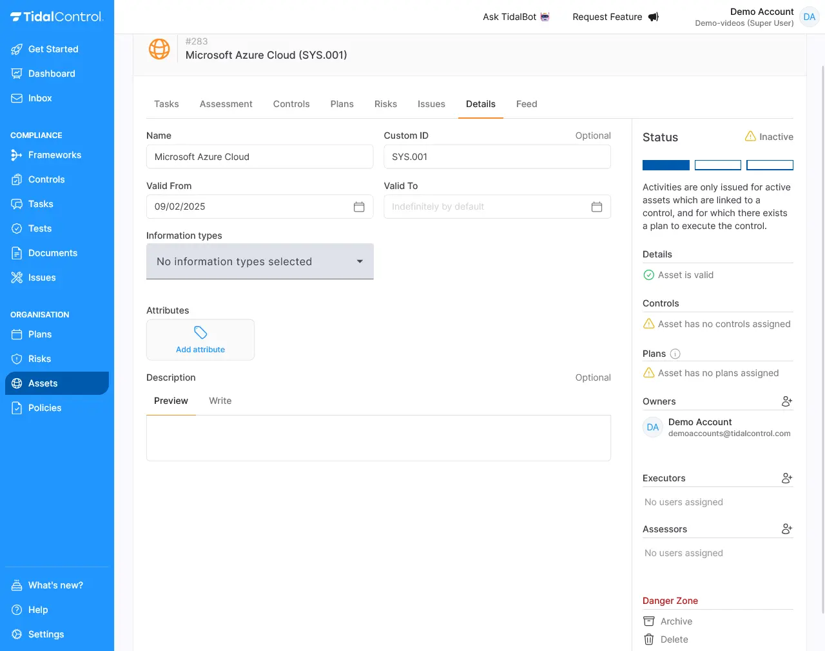Select the description Write tab
This screenshot has width=825, height=651.
(x=220, y=401)
